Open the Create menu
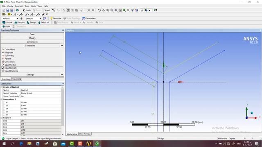262x147 pixels. (10, 6)
